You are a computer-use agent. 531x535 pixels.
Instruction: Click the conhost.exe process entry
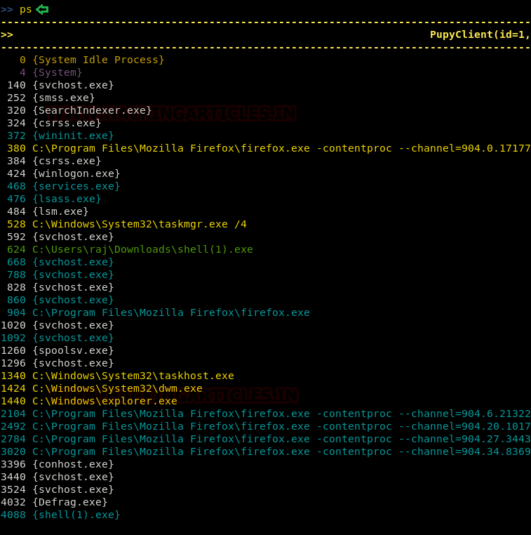coord(73,464)
